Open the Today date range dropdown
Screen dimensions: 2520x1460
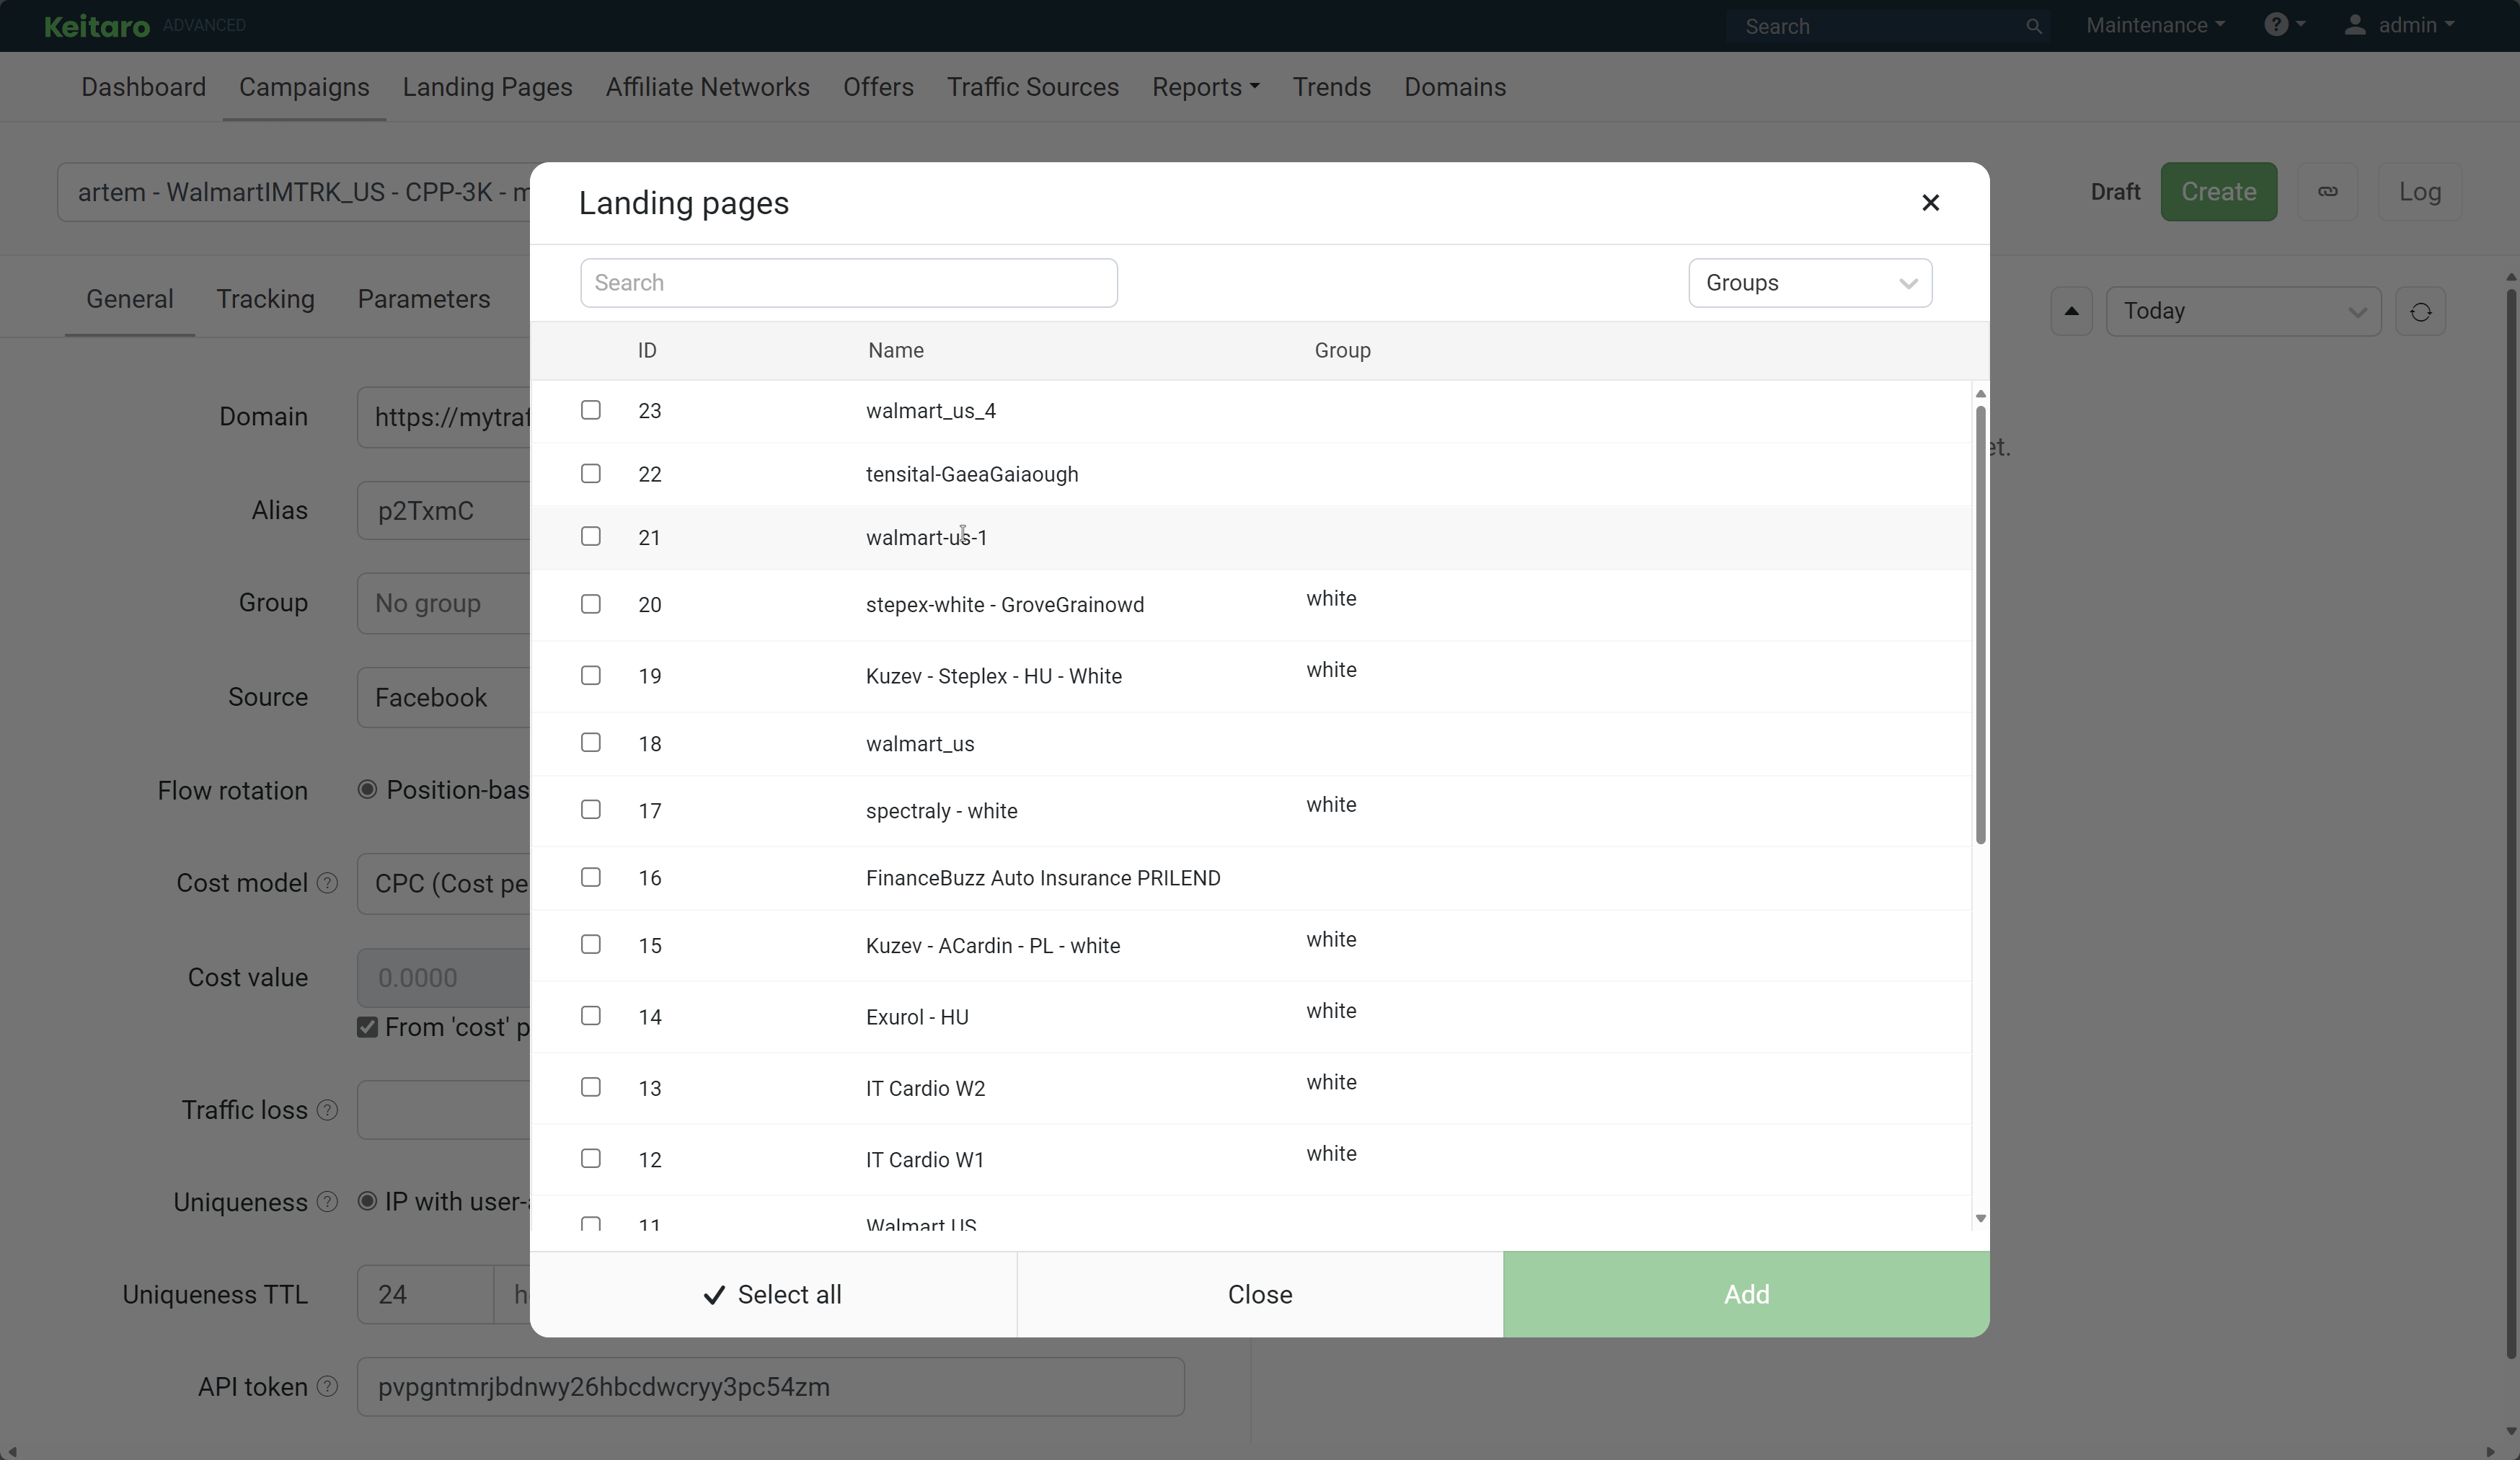click(x=2243, y=311)
